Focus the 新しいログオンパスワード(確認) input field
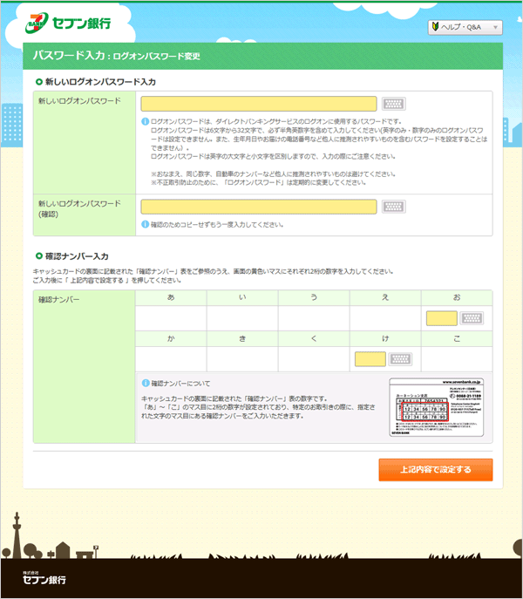Viewport: 523px width, 599px height. point(258,207)
